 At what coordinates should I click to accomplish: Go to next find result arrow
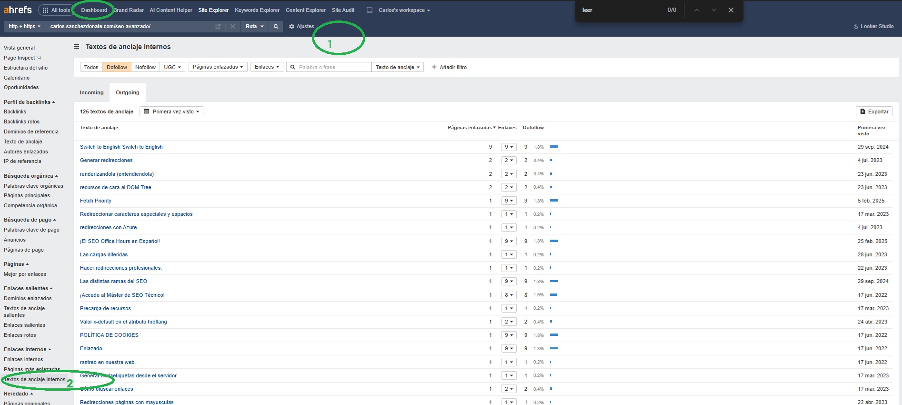coord(714,10)
